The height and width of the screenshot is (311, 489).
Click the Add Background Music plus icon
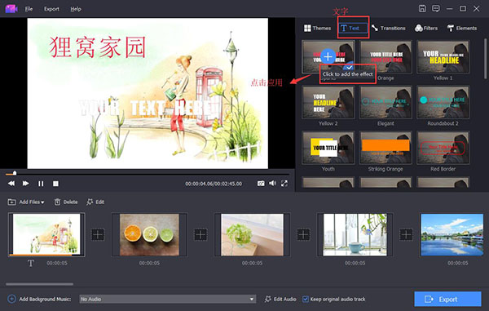click(11, 299)
